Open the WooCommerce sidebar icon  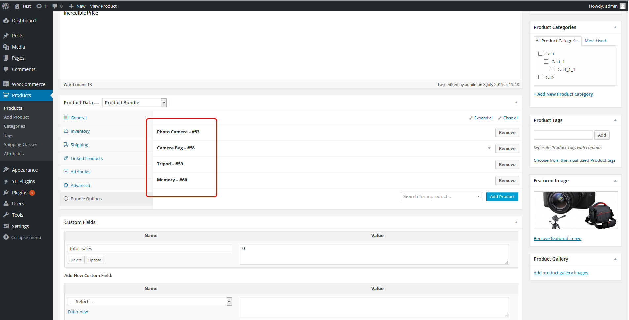[6, 84]
